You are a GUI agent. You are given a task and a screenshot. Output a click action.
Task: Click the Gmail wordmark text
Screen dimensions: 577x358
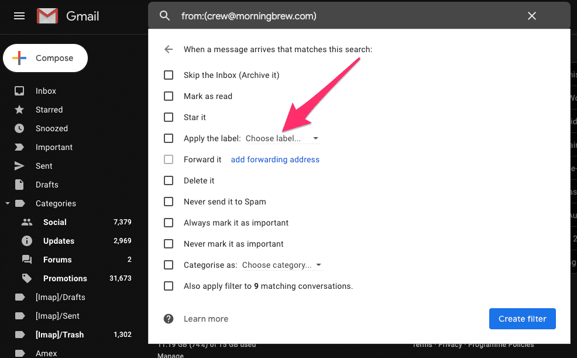click(x=83, y=16)
